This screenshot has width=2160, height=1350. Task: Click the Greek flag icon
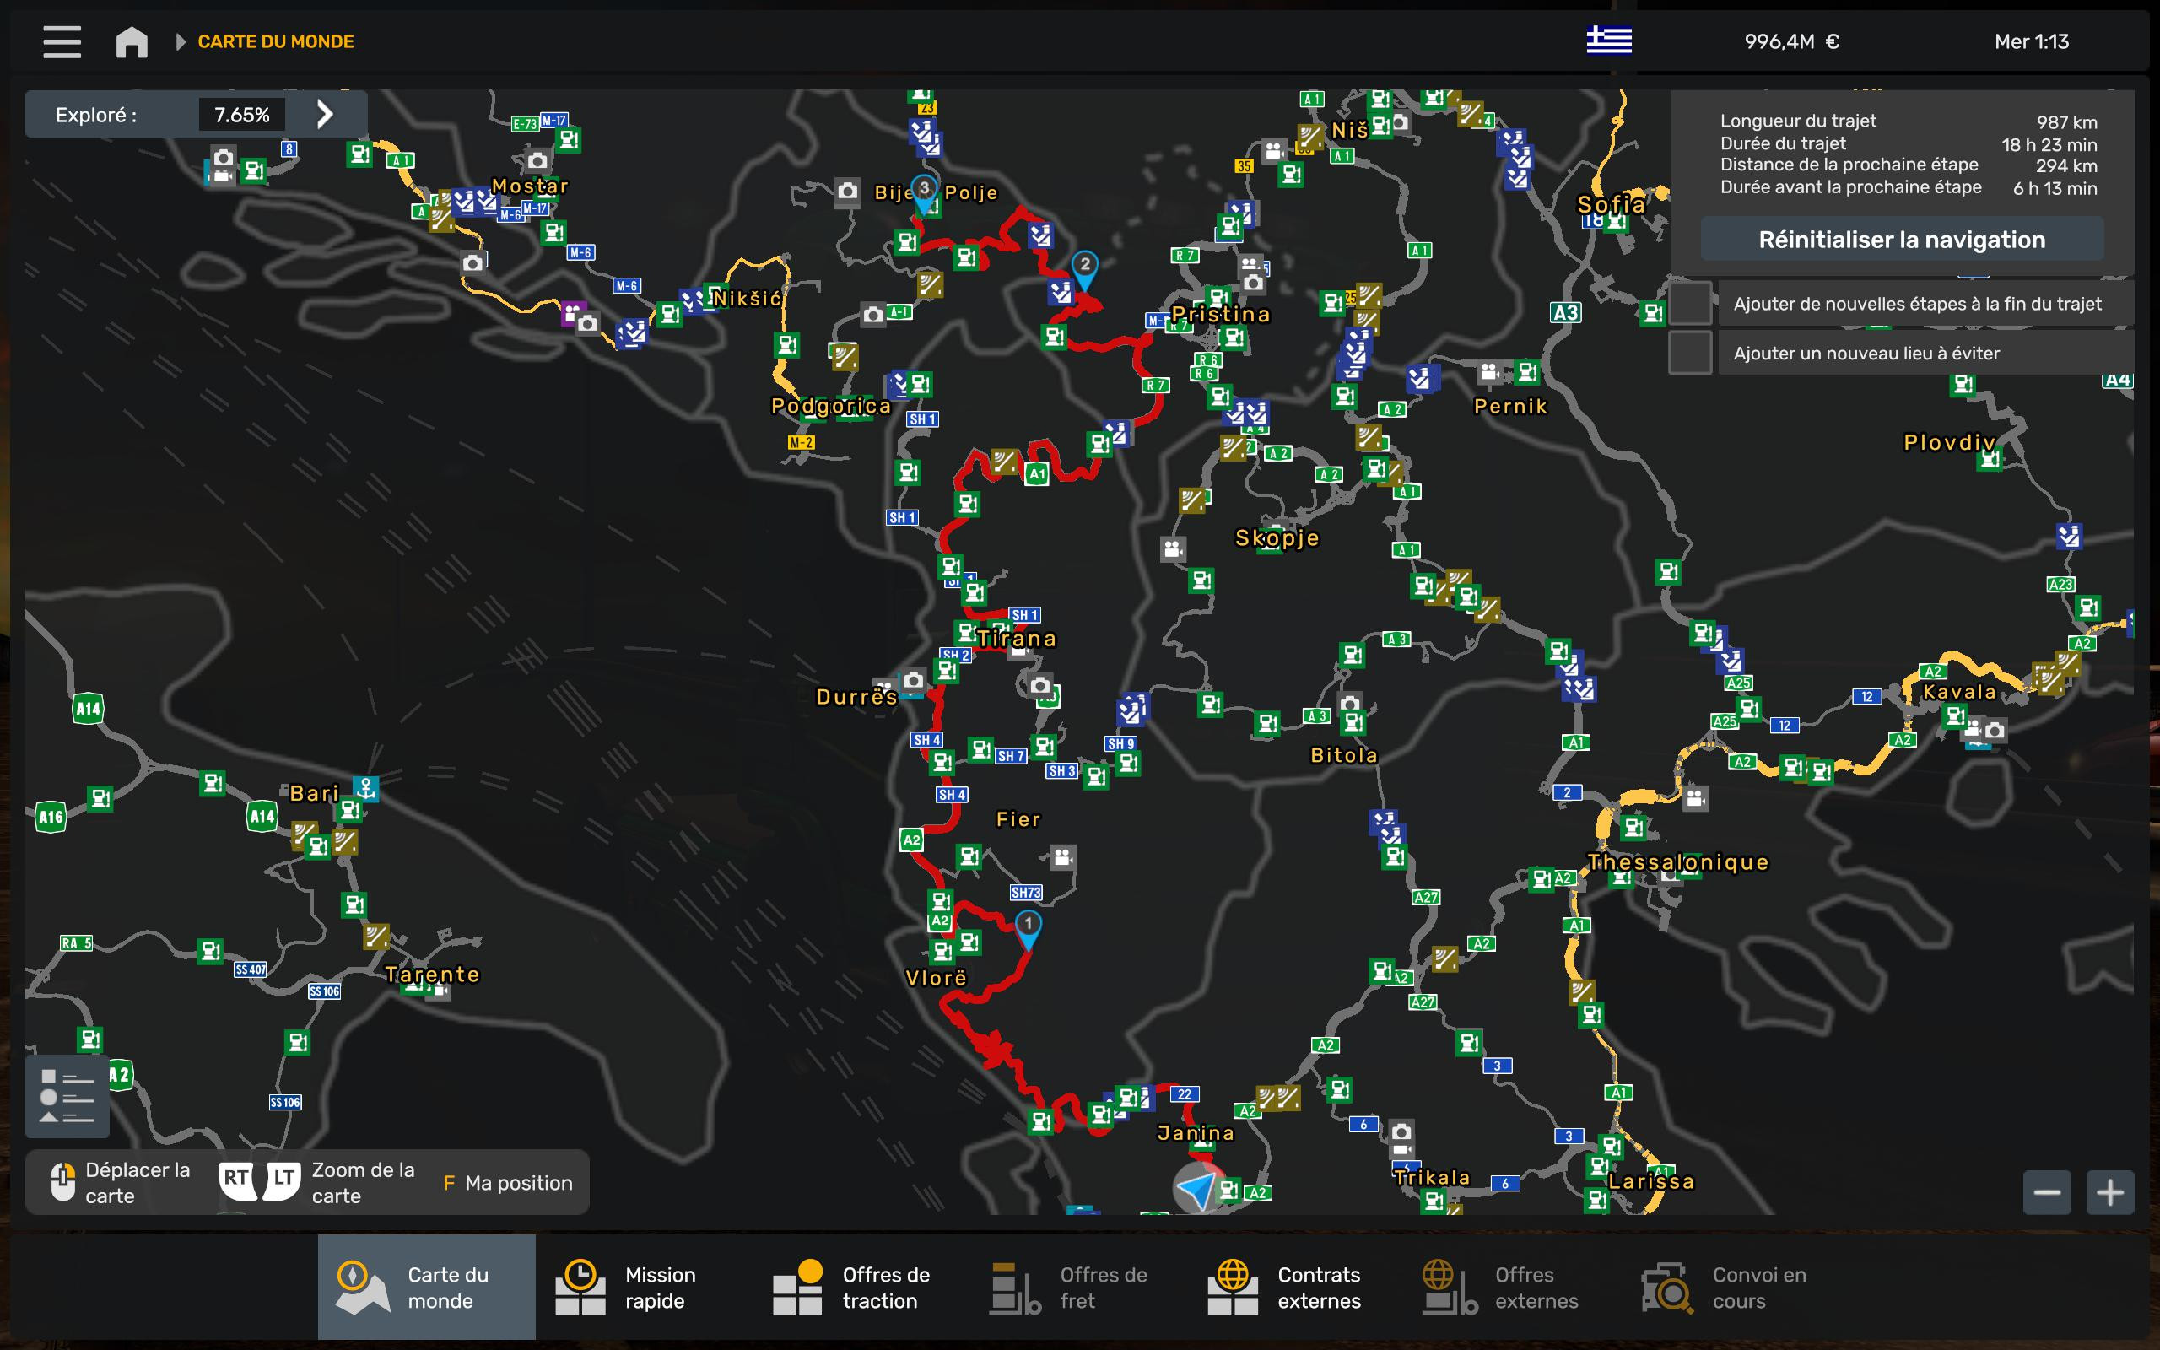tap(1608, 40)
